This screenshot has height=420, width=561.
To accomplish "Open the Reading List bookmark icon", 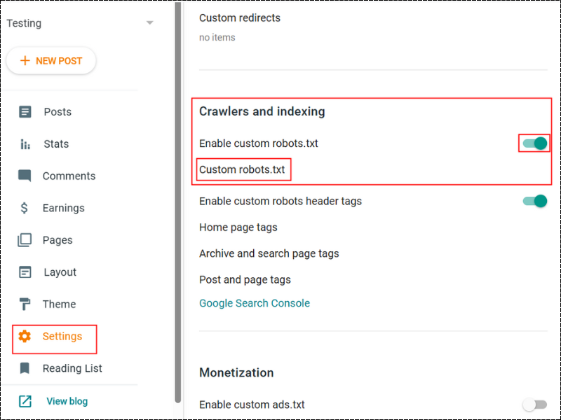I will 25,368.
